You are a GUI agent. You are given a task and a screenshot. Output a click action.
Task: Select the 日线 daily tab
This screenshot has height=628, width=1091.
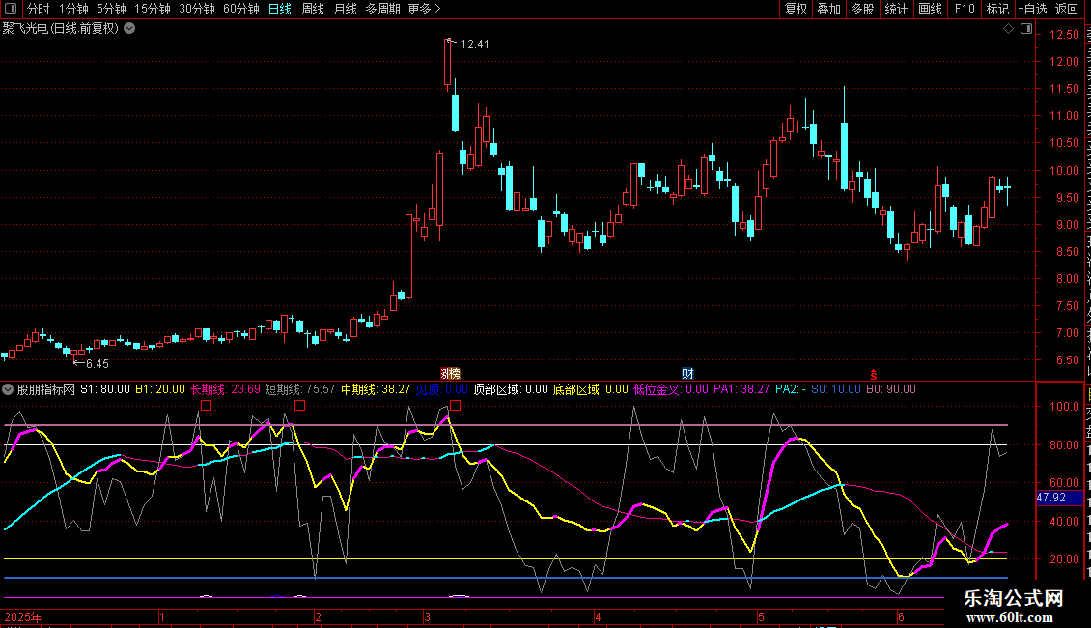click(280, 9)
